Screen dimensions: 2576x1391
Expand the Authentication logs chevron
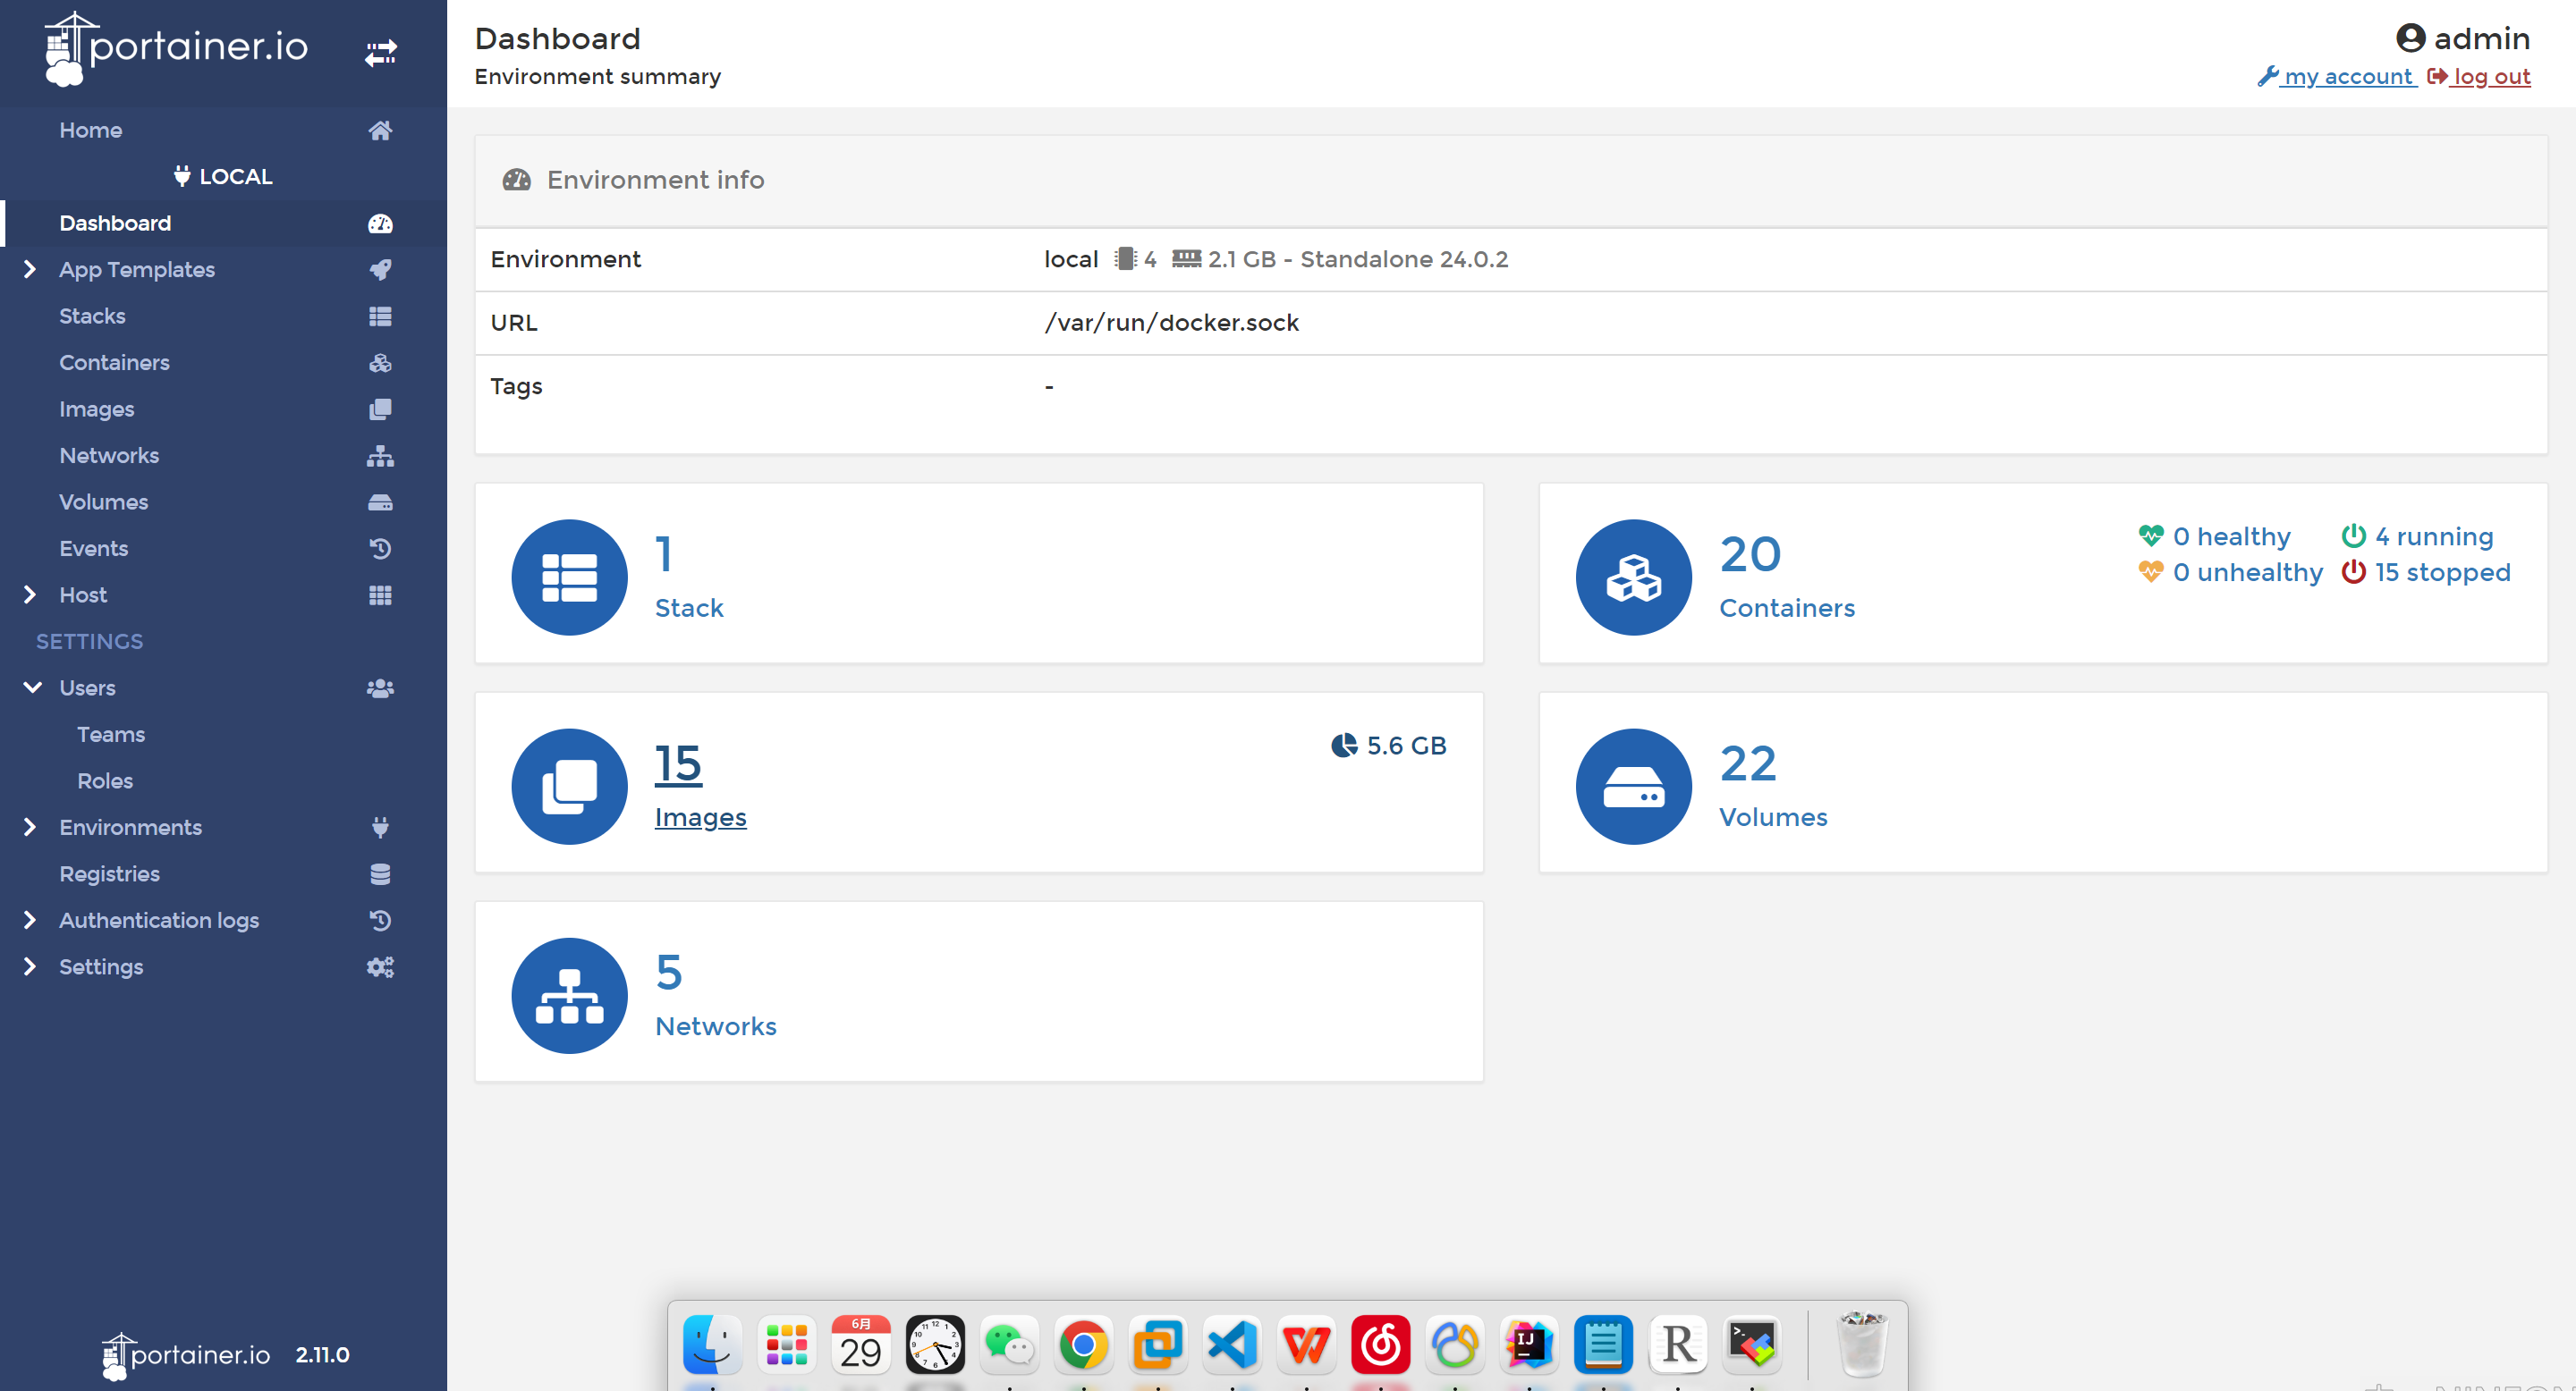click(30, 921)
